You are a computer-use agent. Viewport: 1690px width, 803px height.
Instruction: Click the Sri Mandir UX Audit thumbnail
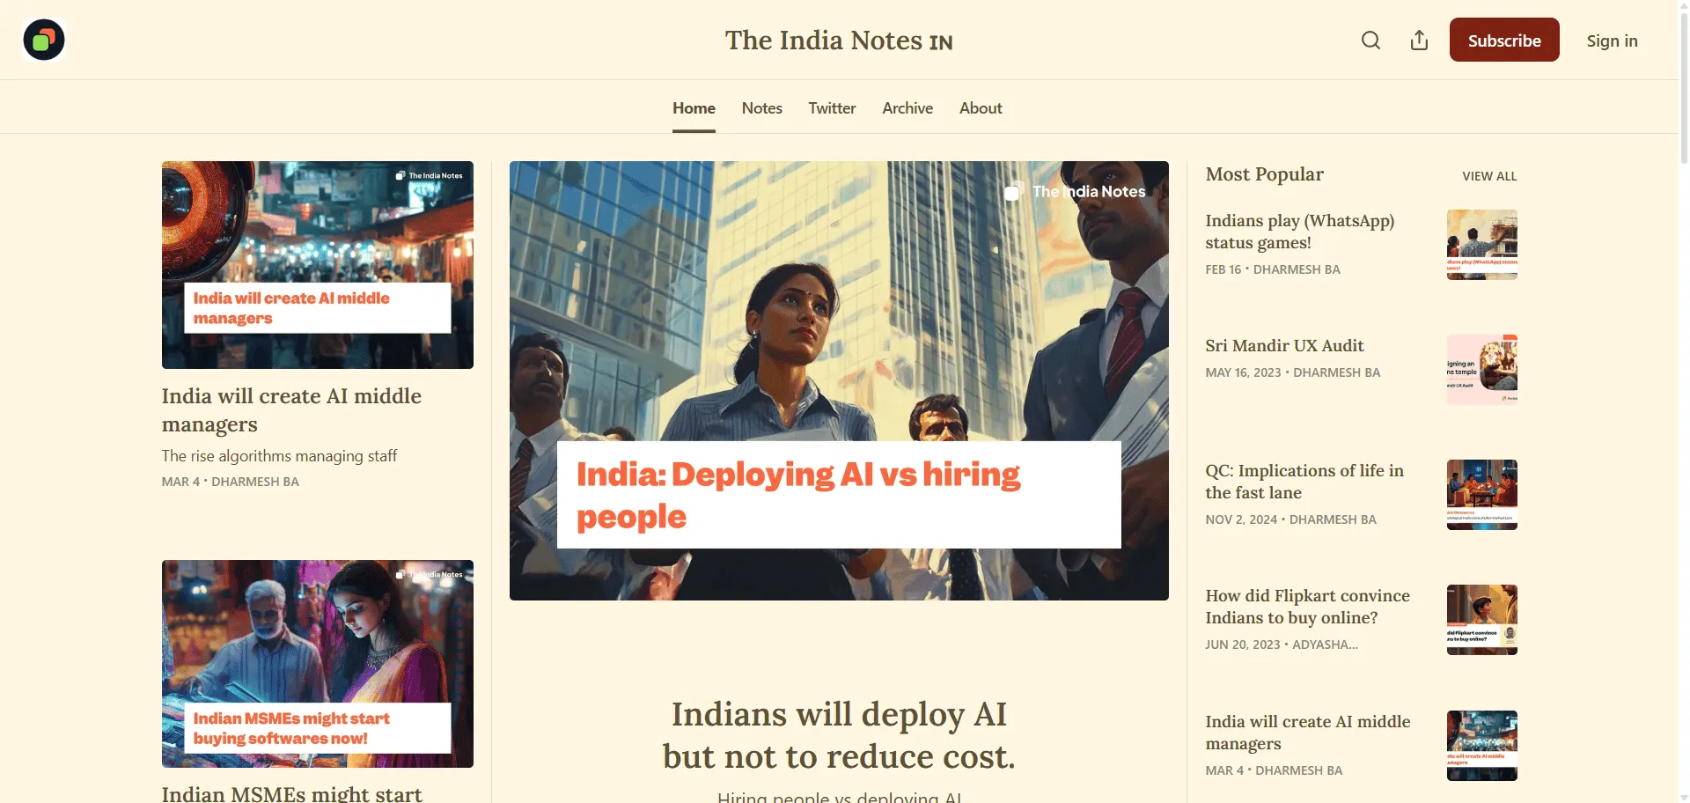click(1481, 370)
